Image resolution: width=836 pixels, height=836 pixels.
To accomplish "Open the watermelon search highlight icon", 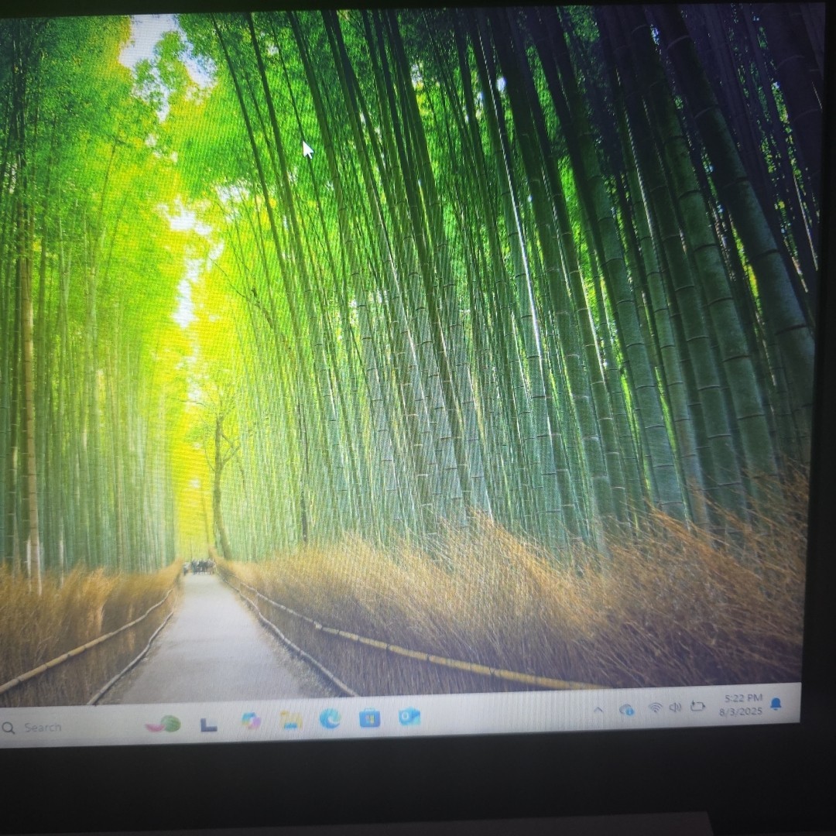I will click(164, 724).
